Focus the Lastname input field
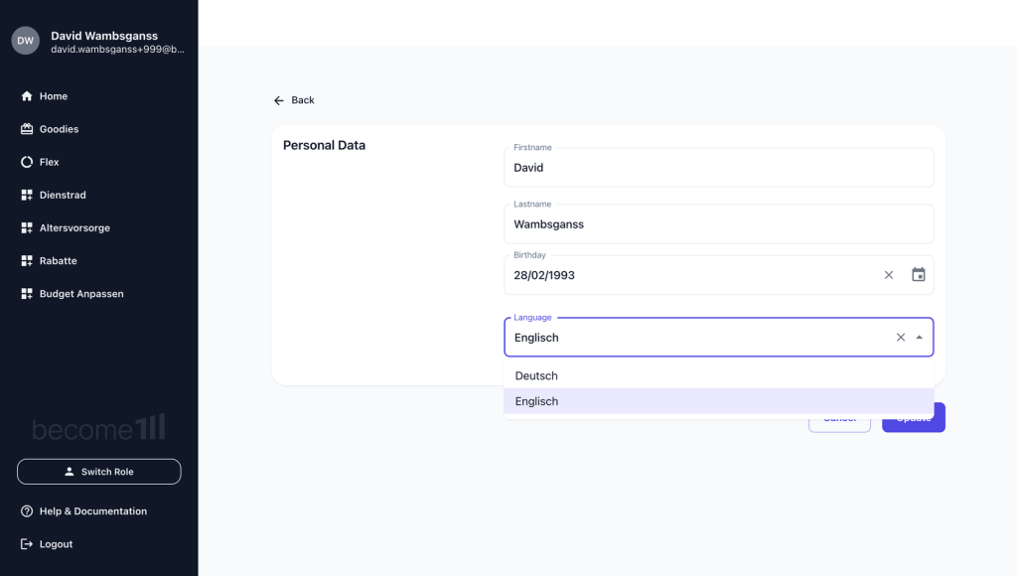The width and height of the screenshot is (1017, 576). click(x=719, y=223)
